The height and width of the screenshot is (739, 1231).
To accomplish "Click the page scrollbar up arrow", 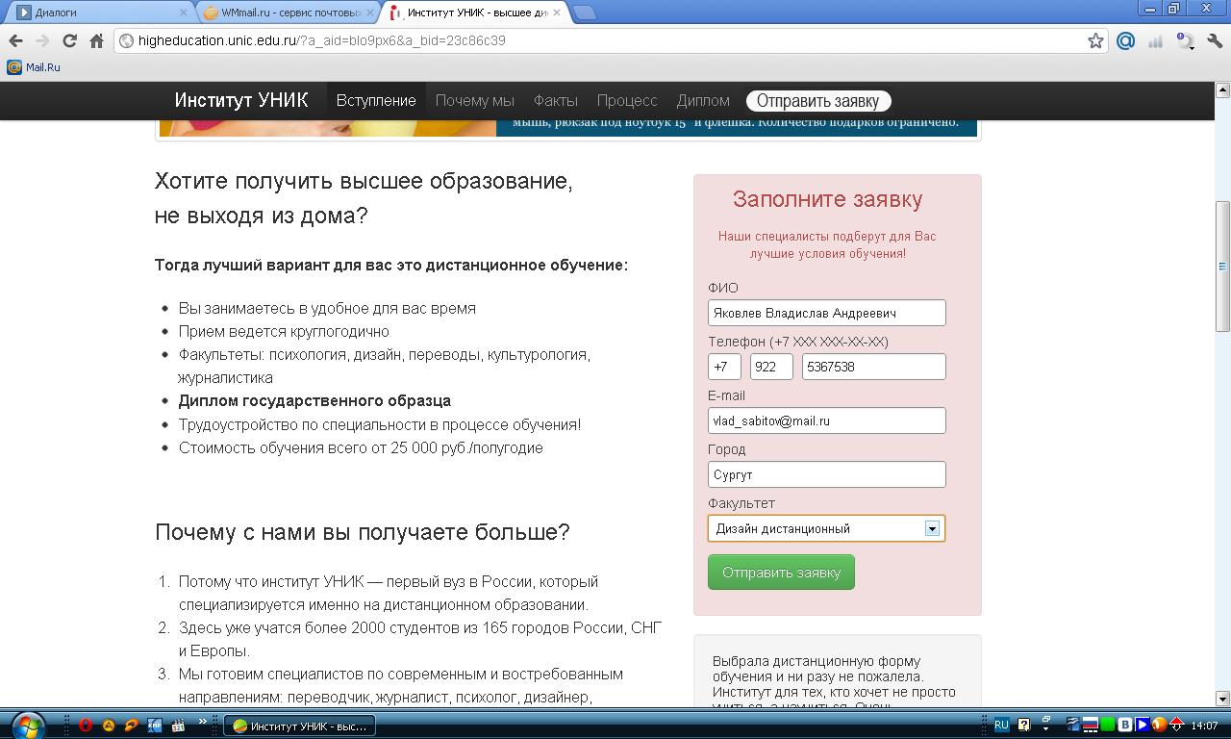I will click(1222, 90).
